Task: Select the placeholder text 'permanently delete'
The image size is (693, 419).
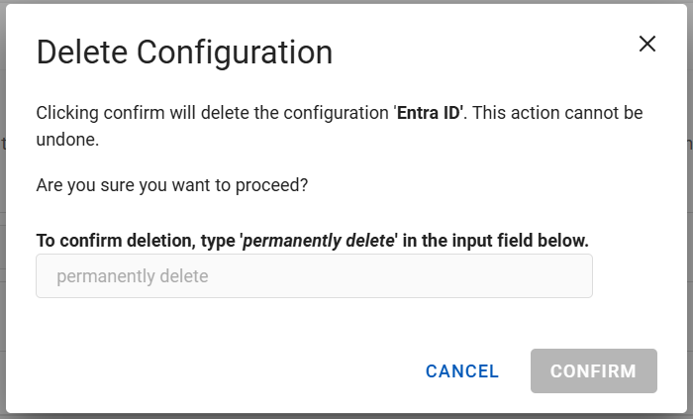Action: coord(133,276)
